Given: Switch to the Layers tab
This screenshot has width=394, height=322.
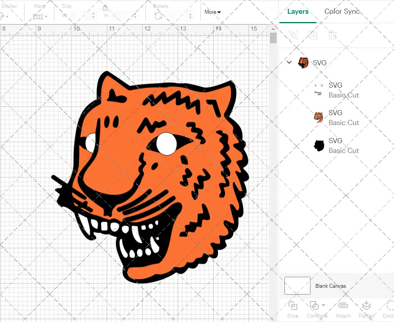Looking at the screenshot, I should tap(298, 11).
